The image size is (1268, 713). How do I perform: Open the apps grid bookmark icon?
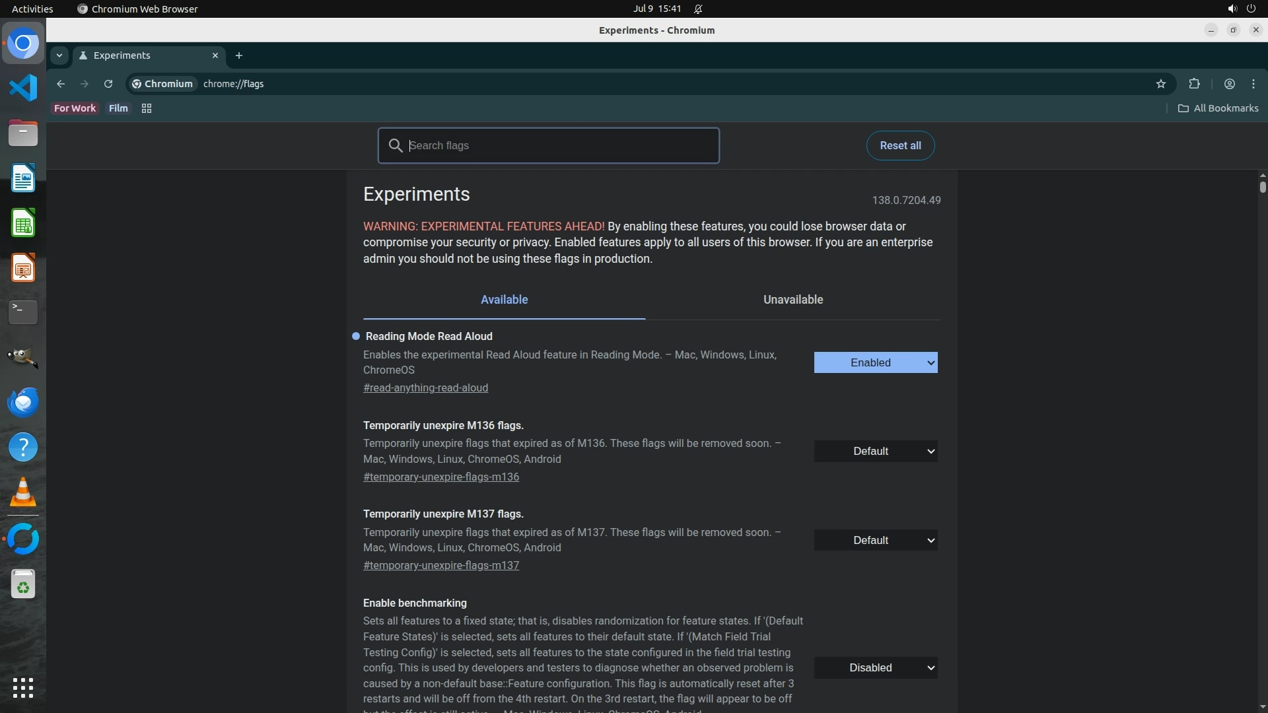(147, 108)
